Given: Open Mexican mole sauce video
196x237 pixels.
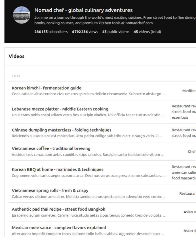Looking at the screenshot, I should tap(59, 228).
